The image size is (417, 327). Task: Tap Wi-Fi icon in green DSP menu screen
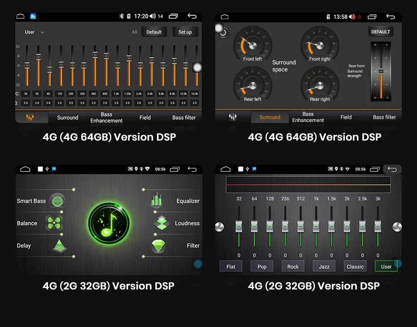pos(148,169)
